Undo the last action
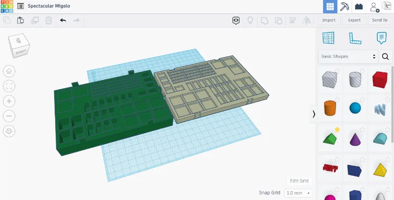Viewport: 394px width, 200px height. (63, 20)
